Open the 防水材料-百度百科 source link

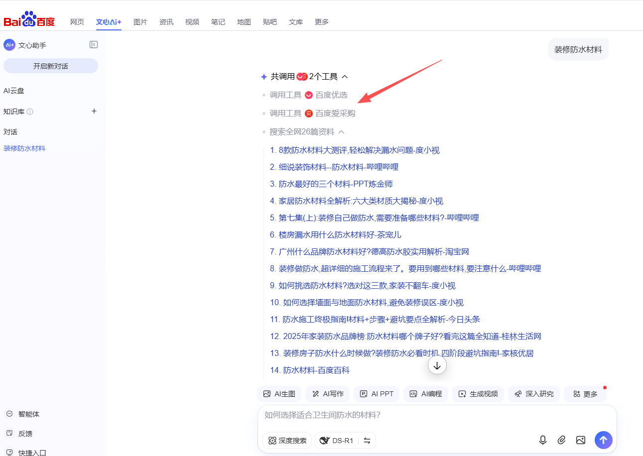point(316,370)
